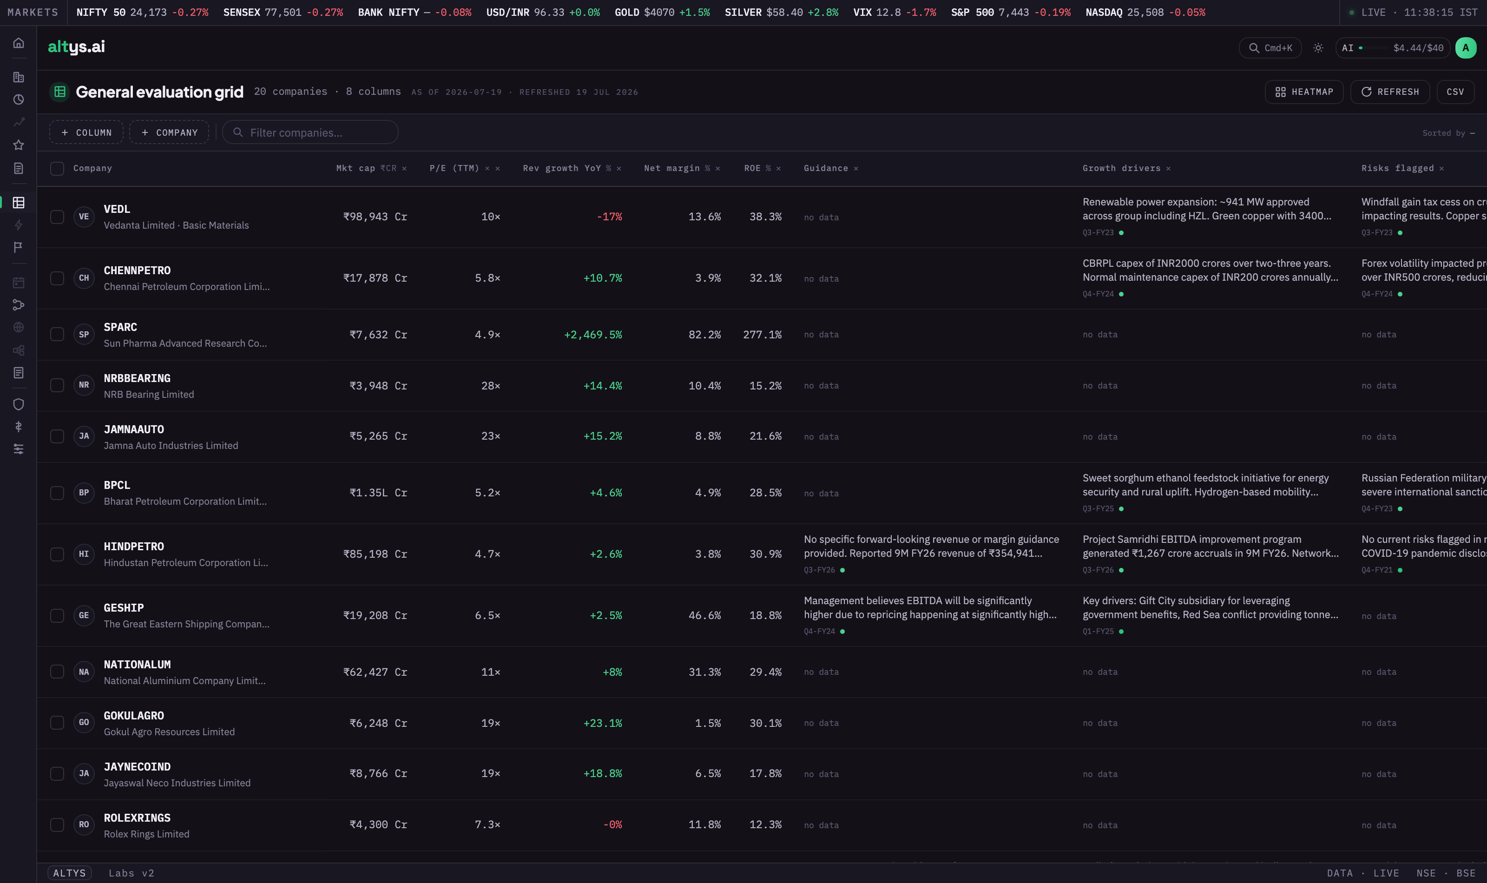Toggle the sun light-theme icon
This screenshot has width=1487, height=883.
1318,47
